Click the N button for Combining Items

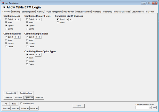pyautogui.click(x=19, y=37)
